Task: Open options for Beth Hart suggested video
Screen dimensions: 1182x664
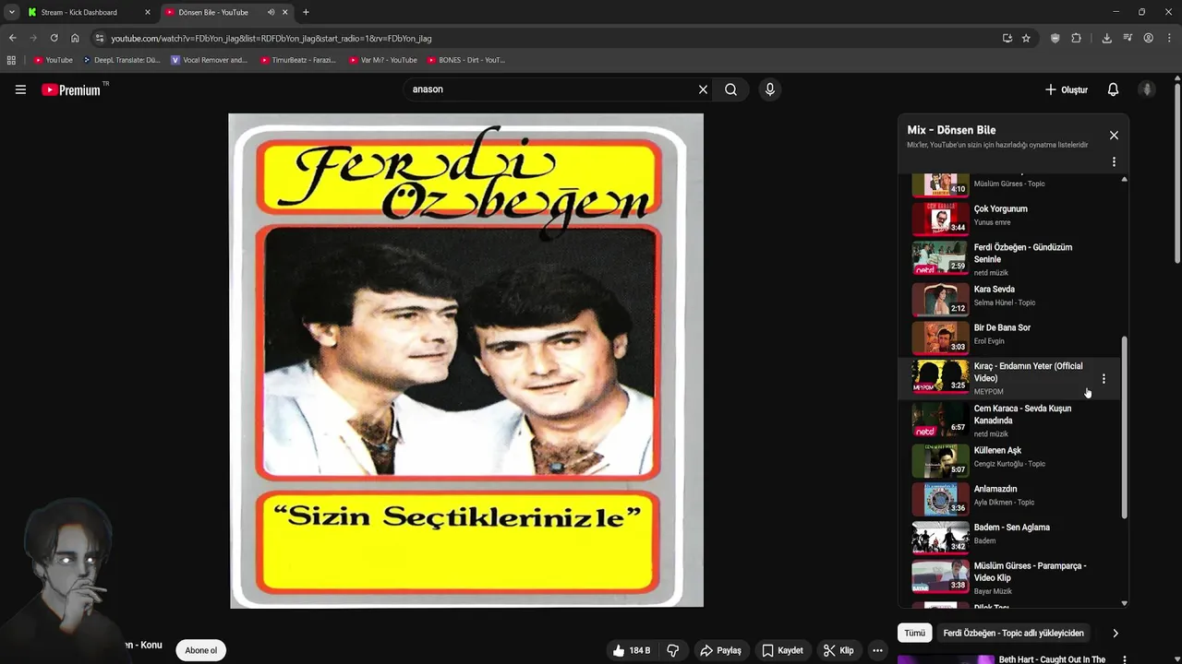Action: coord(1124,659)
